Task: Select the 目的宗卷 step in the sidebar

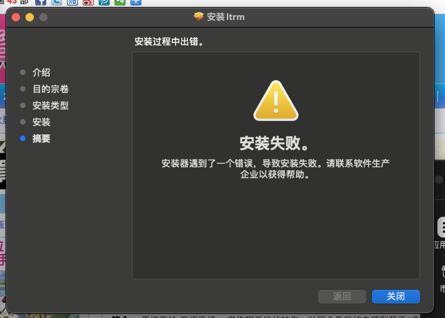Action: pyautogui.click(x=50, y=89)
